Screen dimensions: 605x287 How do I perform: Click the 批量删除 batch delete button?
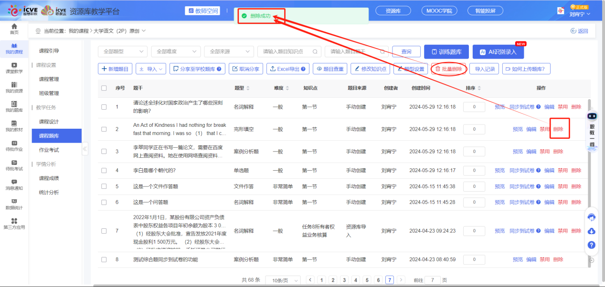448,69
